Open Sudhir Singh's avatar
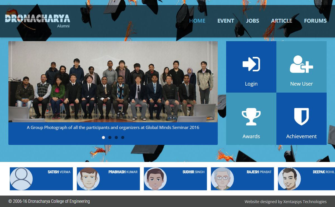 click(x=155, y=179)
